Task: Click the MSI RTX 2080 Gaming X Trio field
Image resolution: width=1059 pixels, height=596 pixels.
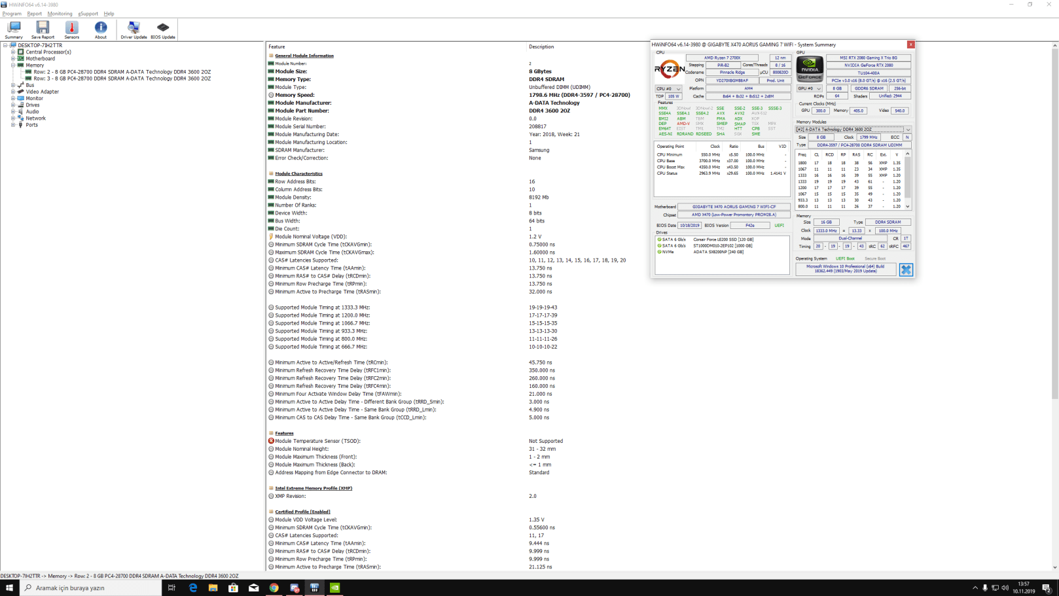Action: pyautogui.click(x=869, y=58)
